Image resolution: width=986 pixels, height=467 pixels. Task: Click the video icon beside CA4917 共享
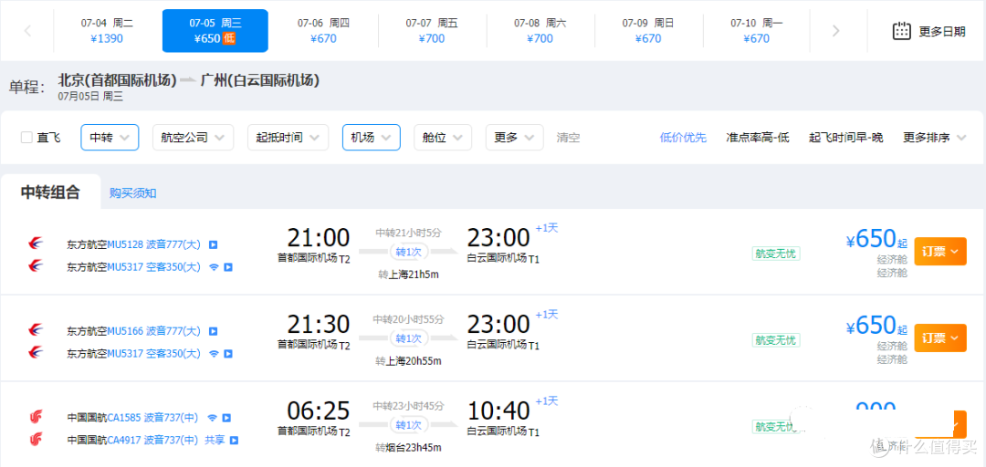(234, 441)
